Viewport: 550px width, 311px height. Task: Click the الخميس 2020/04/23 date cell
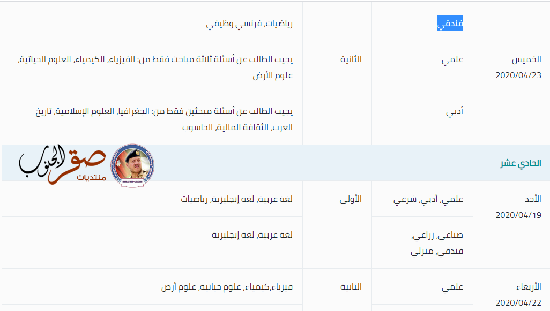point(518,67)
